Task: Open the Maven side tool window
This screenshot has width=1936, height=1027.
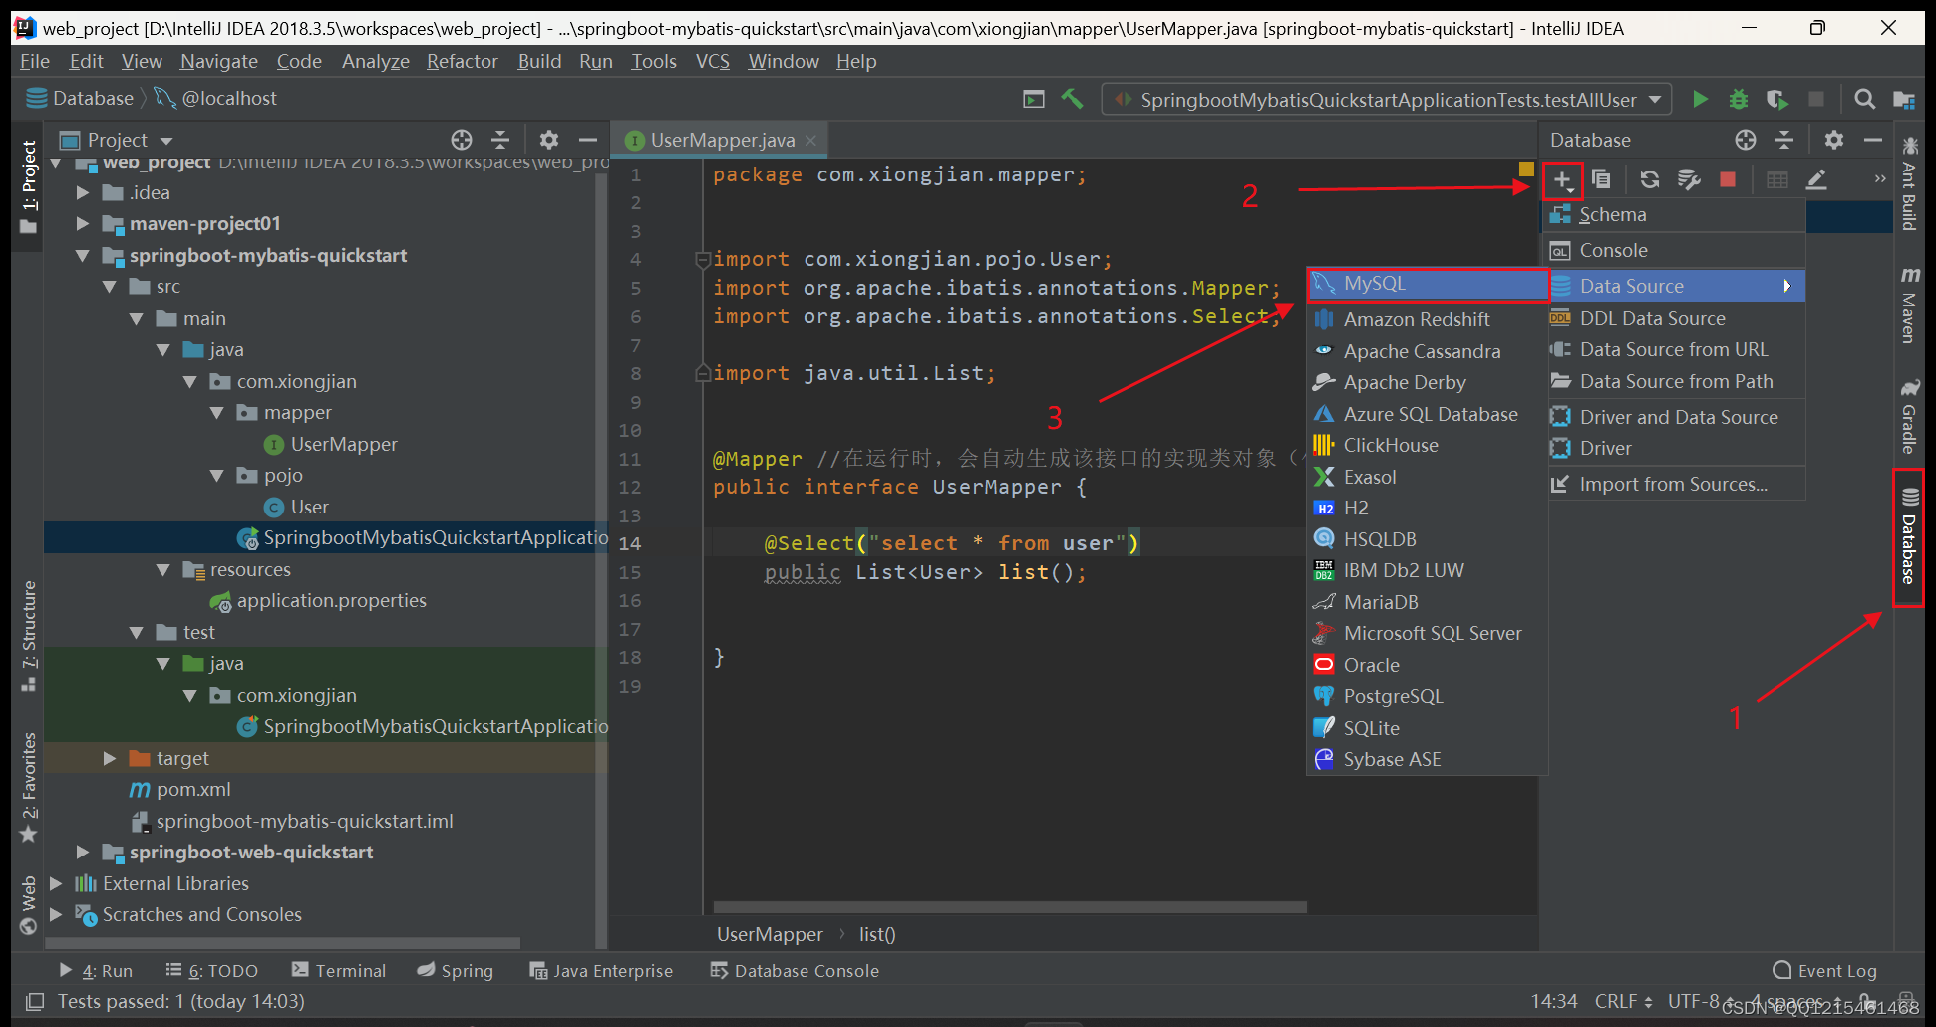Action: point(1909,304)
